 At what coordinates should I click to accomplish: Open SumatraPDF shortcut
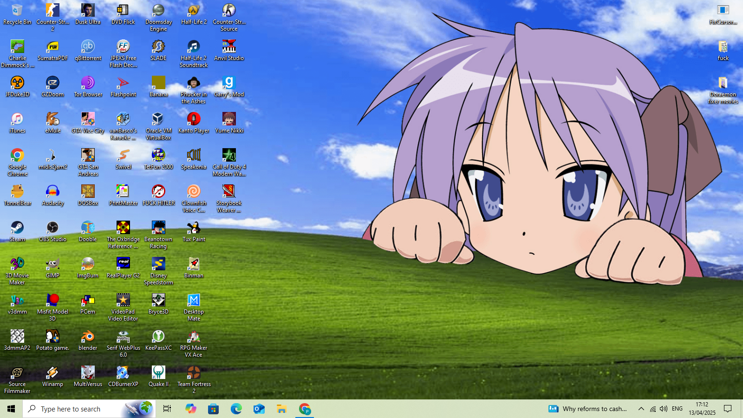(x=52, y=50)
